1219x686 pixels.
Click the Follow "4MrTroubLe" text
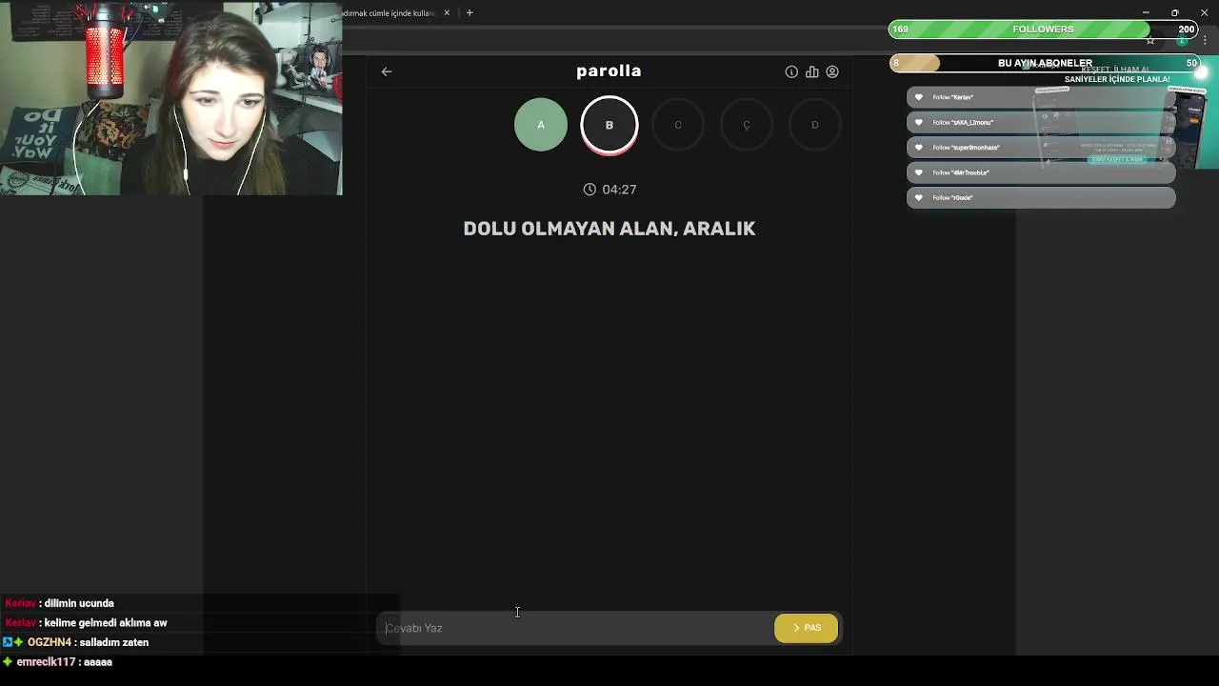coord(961,172)
